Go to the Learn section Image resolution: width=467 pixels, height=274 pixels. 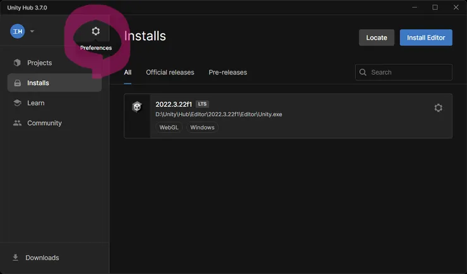[54, 103]
